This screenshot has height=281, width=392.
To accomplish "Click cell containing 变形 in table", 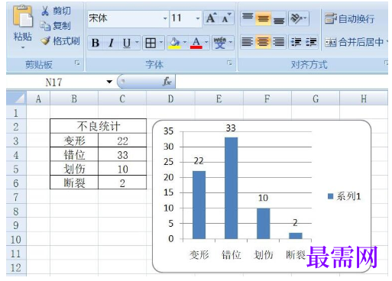I will pyautogui.click(x=74, y=140).
